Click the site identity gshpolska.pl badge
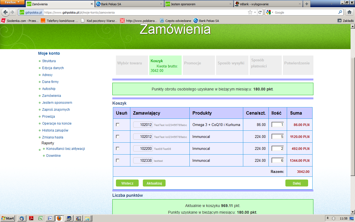Image resolution: width=355 pixels, height=222 pixels. [31, 12]
